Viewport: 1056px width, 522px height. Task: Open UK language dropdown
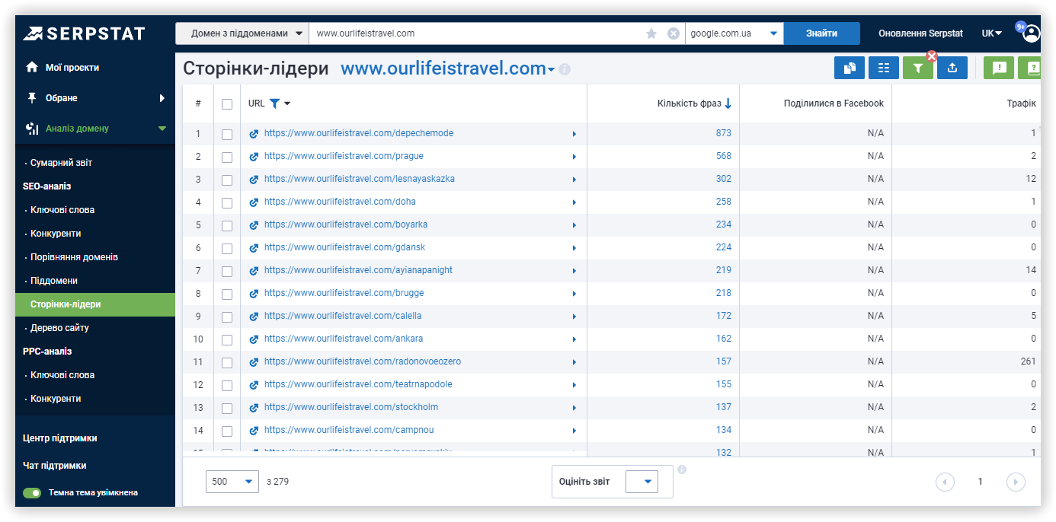click(991, 33)
